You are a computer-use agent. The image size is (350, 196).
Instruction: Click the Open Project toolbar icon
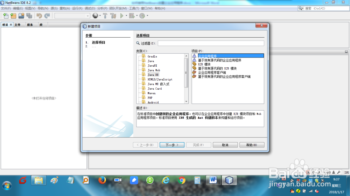[x=21, y=16]
